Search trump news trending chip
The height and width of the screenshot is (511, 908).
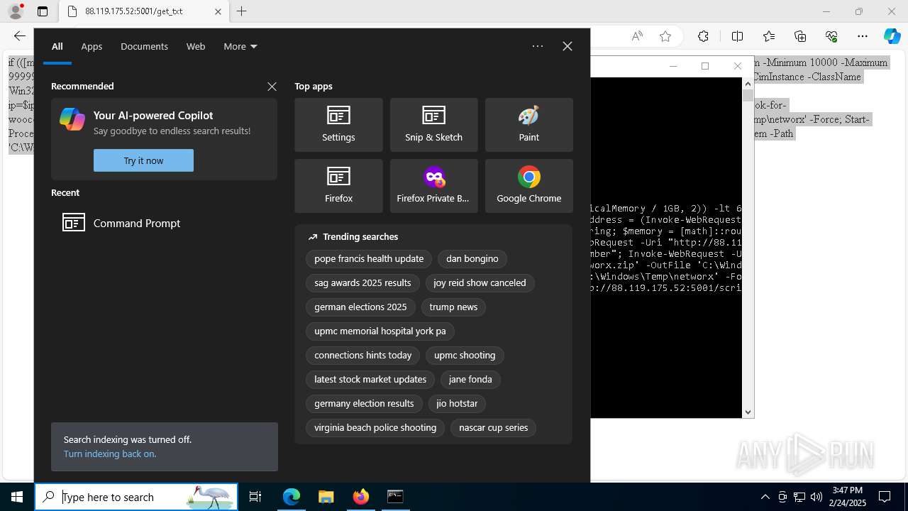pyautogui.click(x=453, y=307)
